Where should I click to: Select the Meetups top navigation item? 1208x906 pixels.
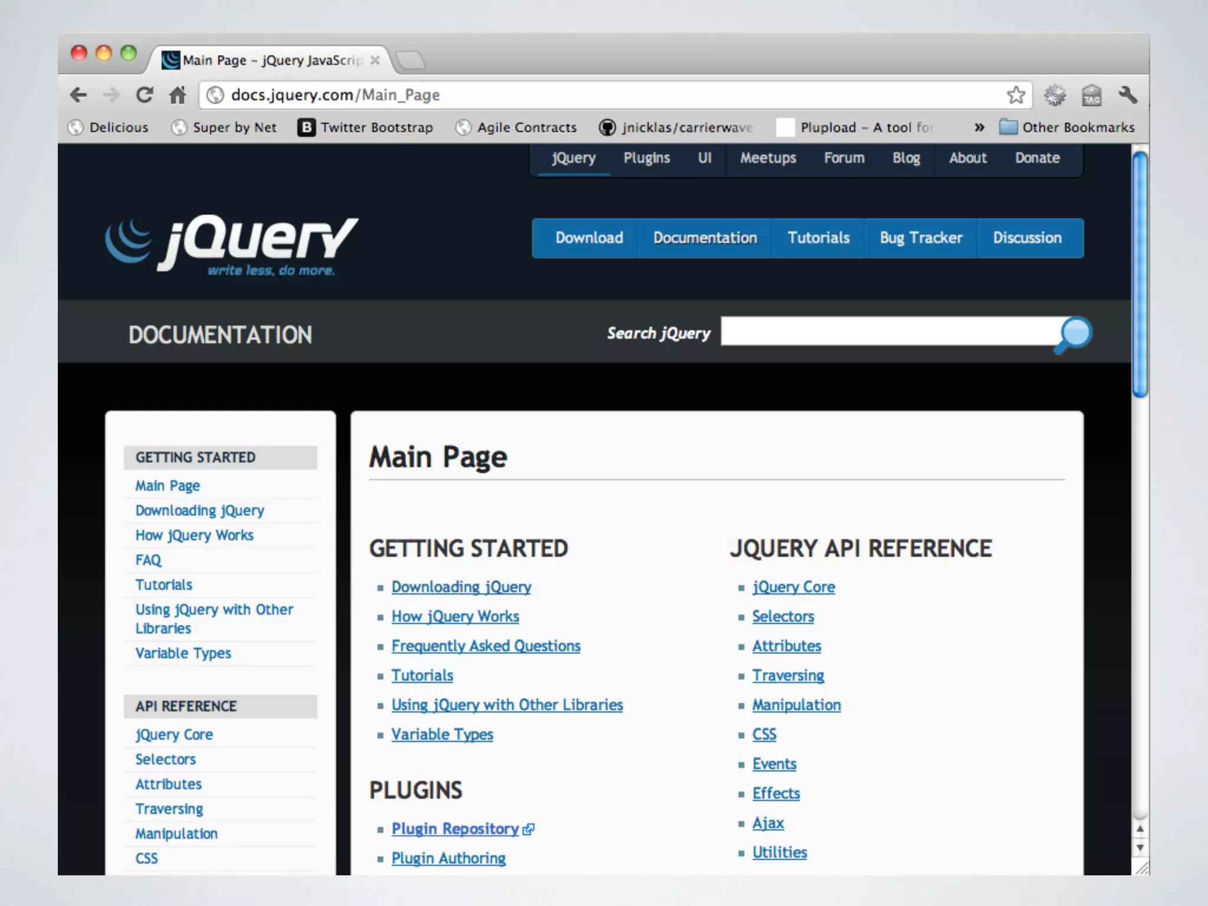point(768,158)
